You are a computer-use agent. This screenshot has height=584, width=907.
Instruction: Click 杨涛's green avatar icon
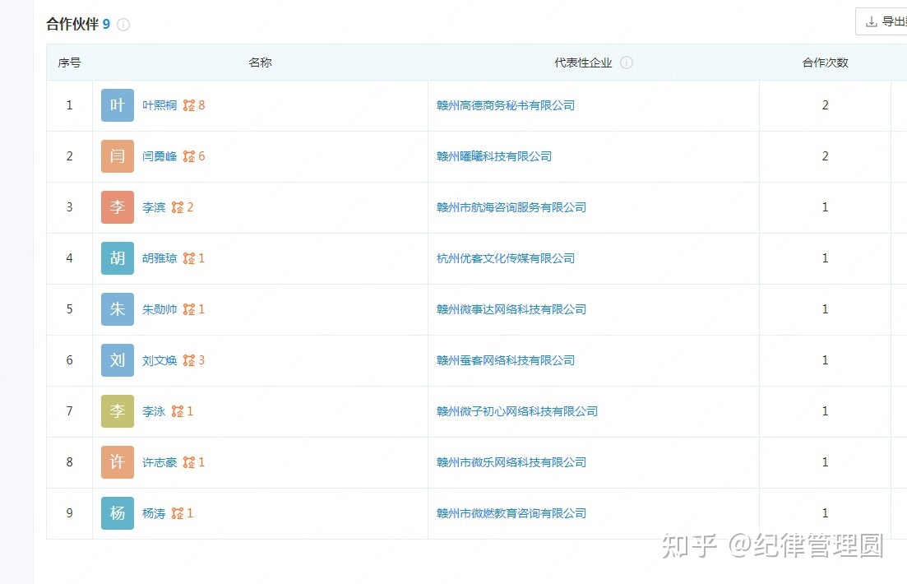tap(117, 512)
